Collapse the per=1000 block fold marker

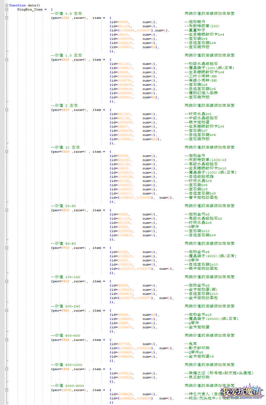coord(7,18)
